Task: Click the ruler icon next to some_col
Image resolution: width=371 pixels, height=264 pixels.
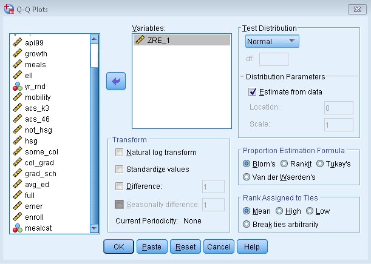Action: pos(17,151)
